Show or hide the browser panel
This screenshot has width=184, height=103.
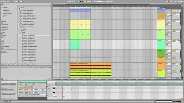tap(1, 4)
